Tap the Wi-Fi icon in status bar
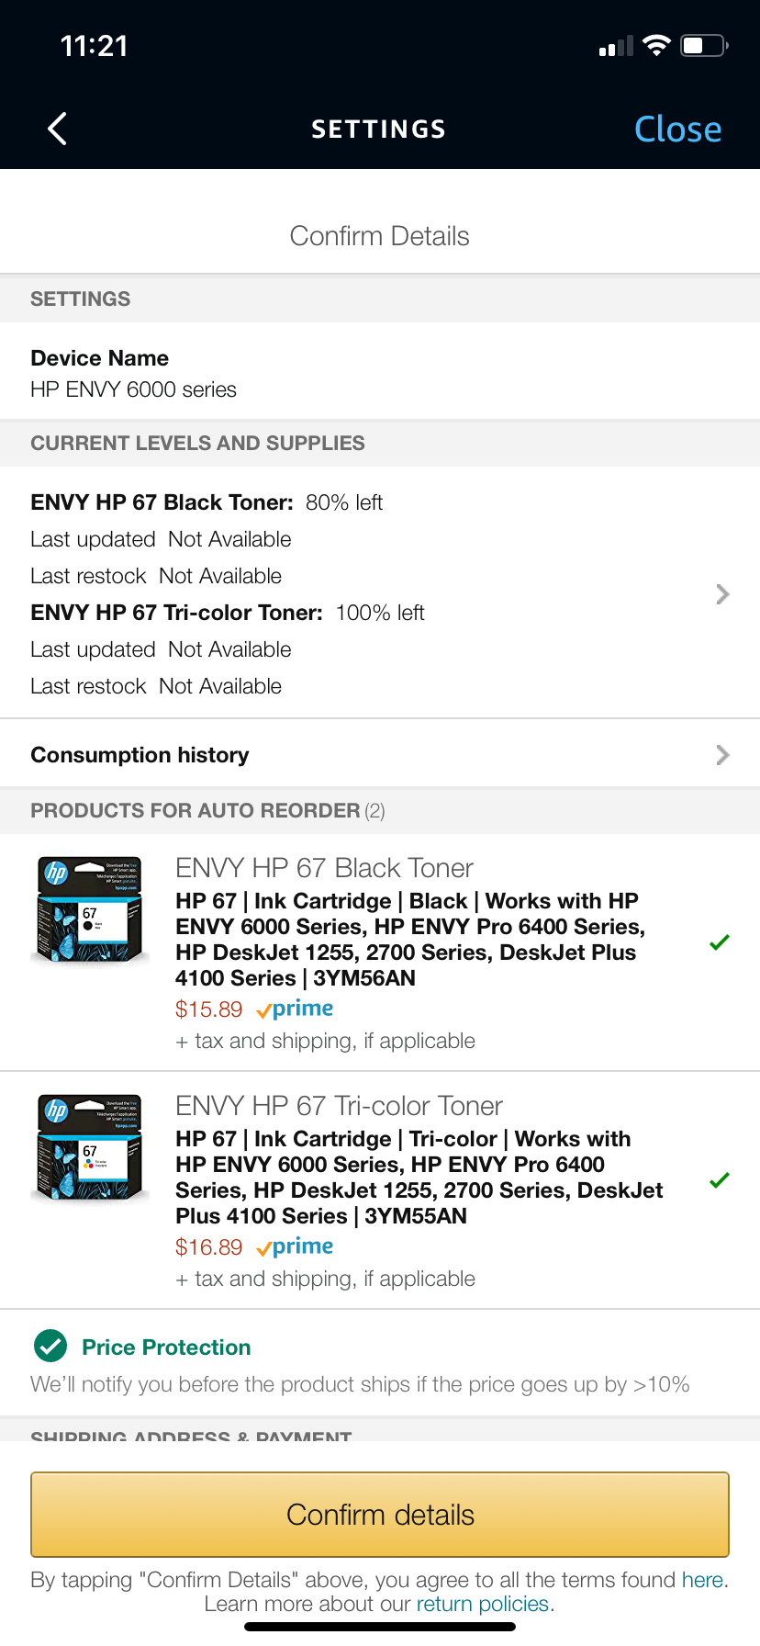 tap(655, 44)
